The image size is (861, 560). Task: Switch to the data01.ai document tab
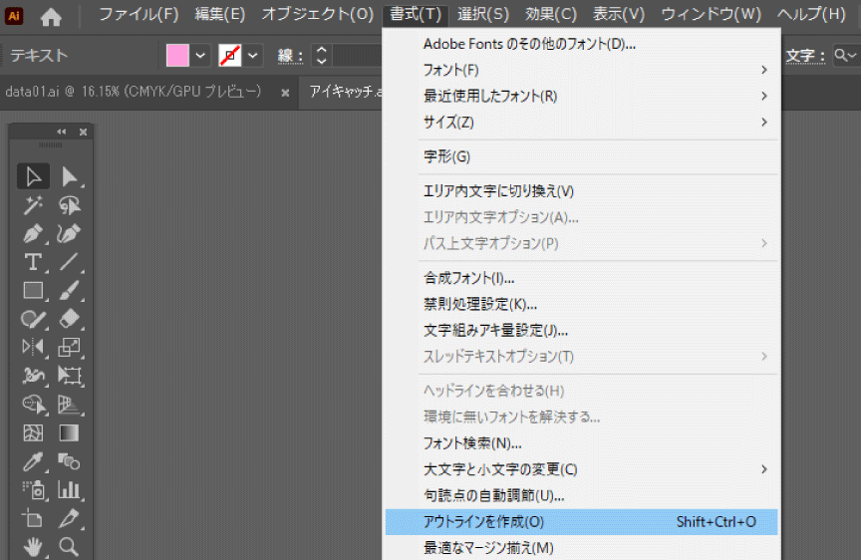pyautogui.click(x=134, y=92)
